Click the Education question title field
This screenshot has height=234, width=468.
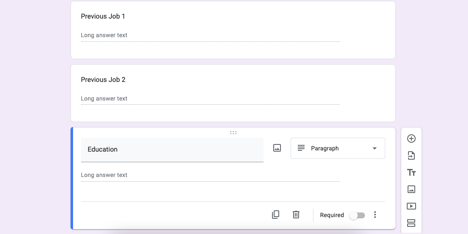coord(172,150)
